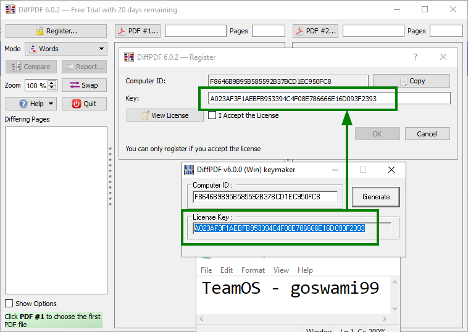Click the PDF #1 filename input field
This screenshot has width=468, height=332.
click(x=196, y=31)
